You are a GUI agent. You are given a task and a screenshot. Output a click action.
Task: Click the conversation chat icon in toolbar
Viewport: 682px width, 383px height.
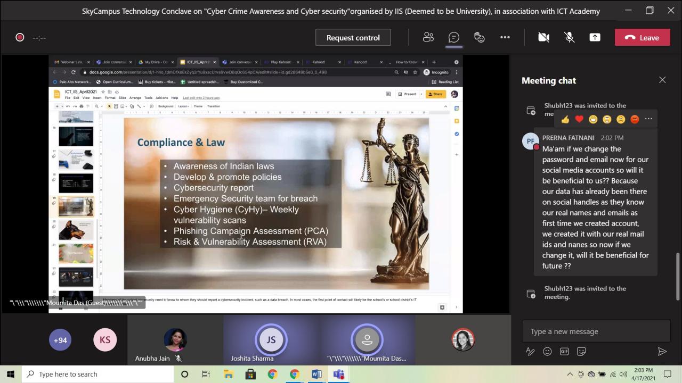coord(454,37)
